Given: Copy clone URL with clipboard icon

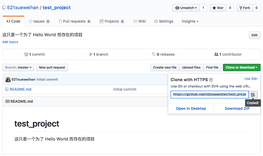Looking at the screenshot, I should click(253, 95).
